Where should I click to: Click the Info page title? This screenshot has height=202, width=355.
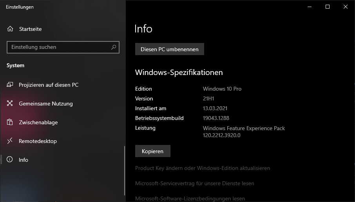coord(143,29)
